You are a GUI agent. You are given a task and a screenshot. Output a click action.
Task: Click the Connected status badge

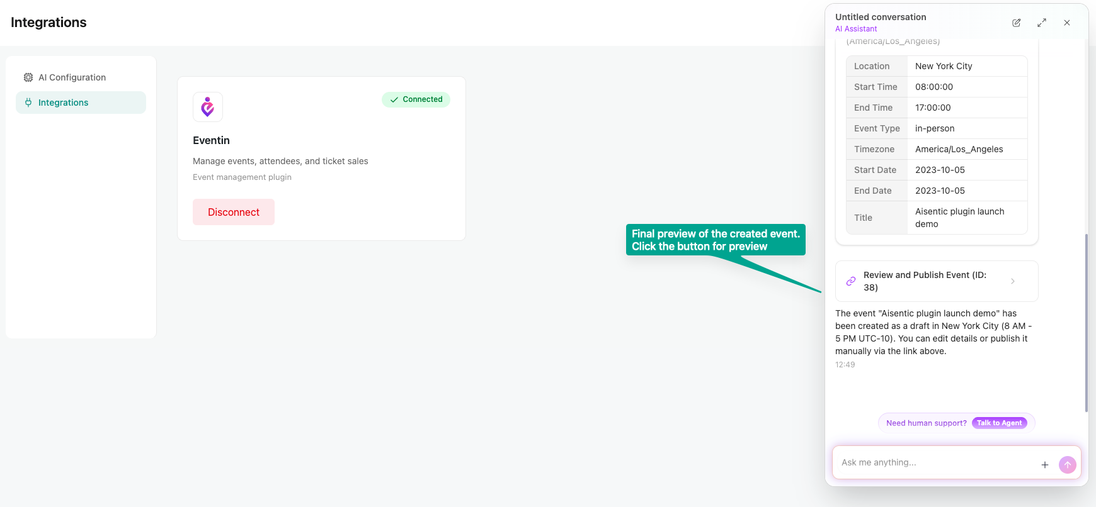click(416, 99)
